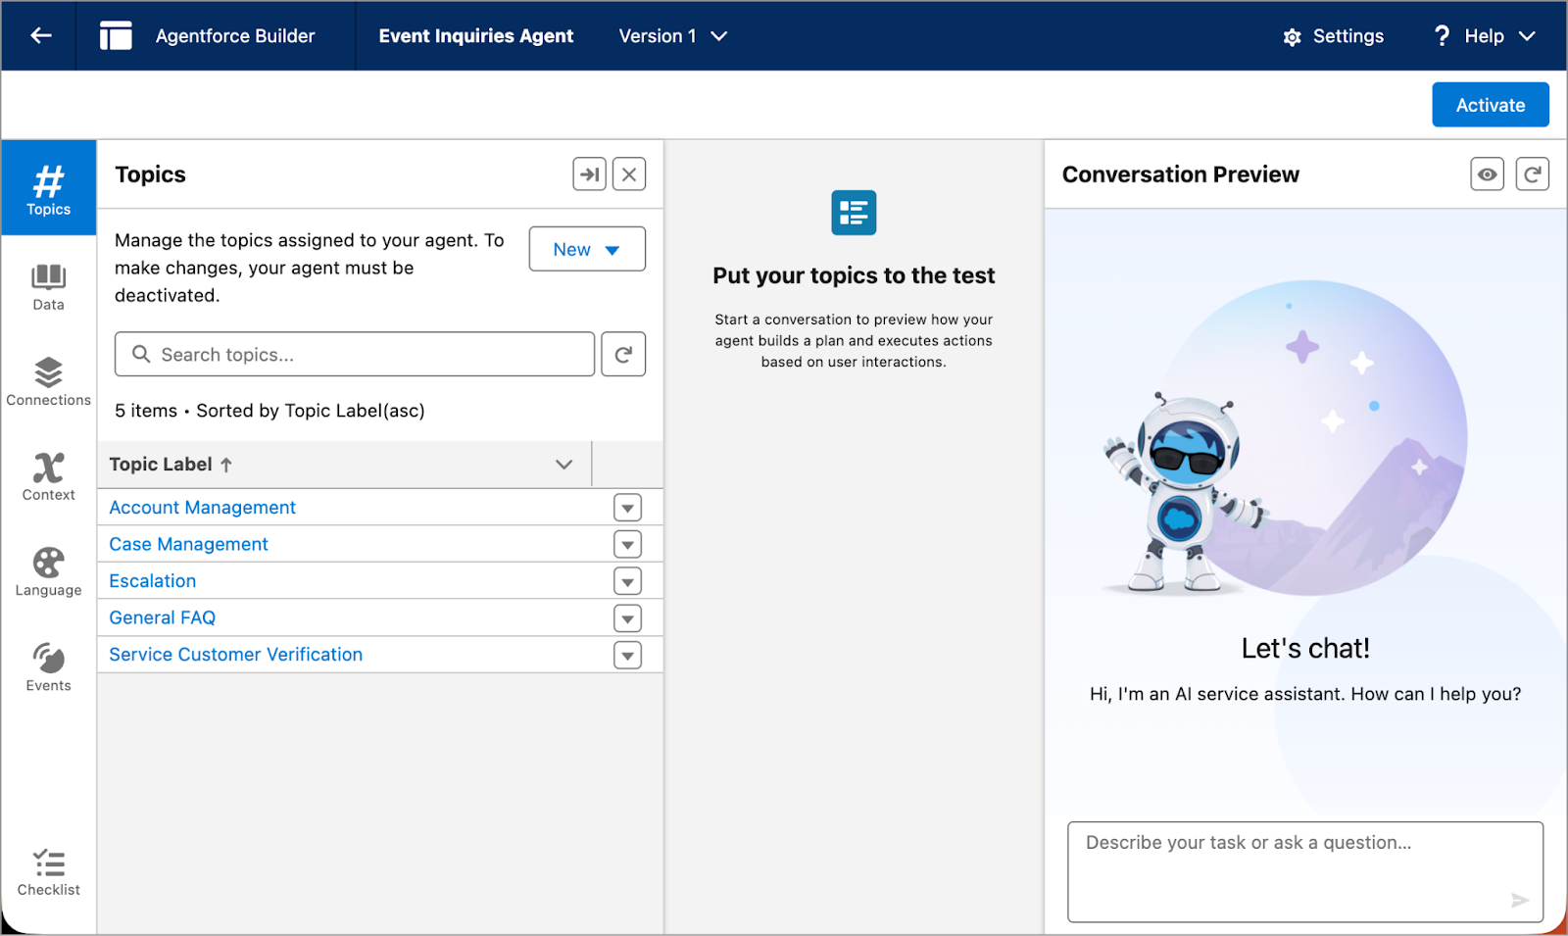Refresh the topics list
Viewport: 1568px width, 936px height.
(x=623, y=354)
